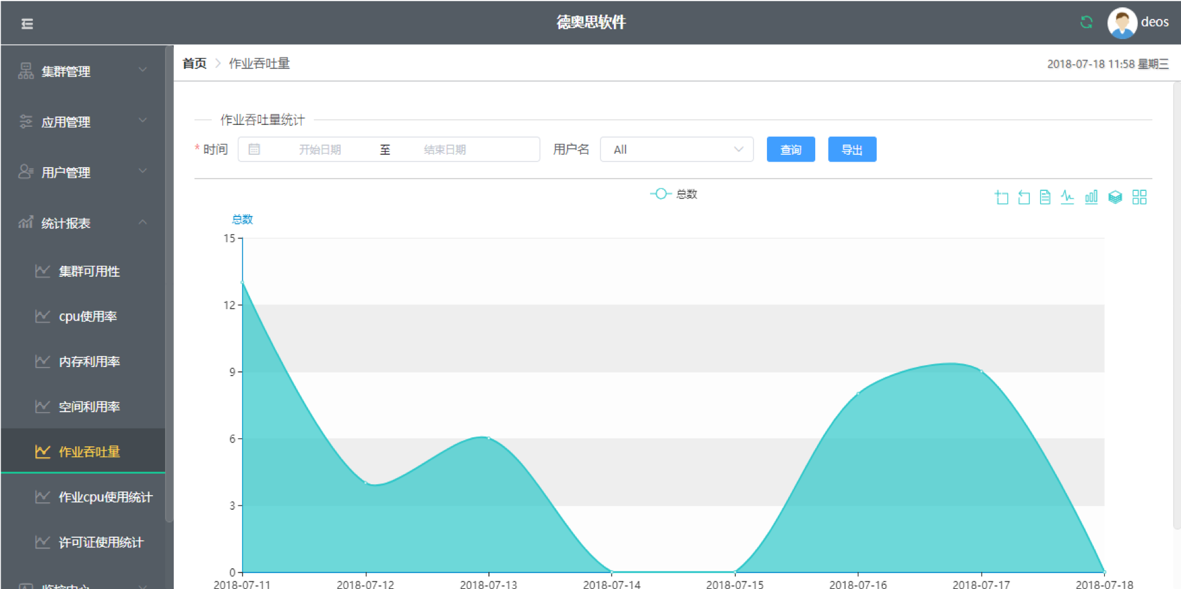
Task: Click chart icon beside 空间利用率
Action: (42, 406)
